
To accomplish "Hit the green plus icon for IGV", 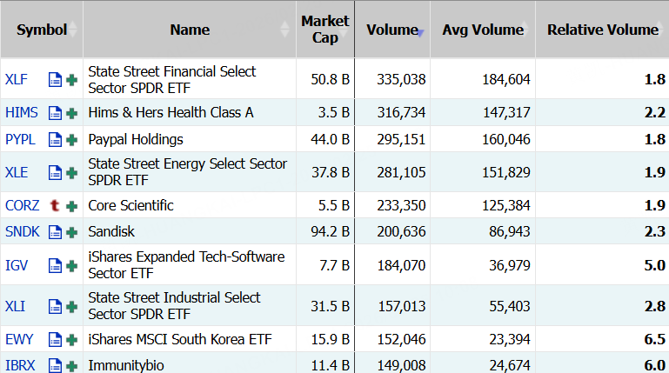I will (x=71, y=265).
